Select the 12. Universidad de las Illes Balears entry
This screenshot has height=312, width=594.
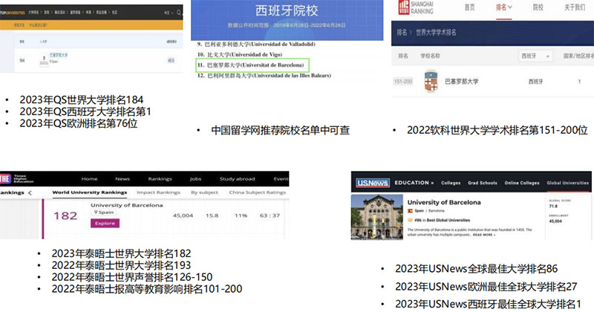(x=264, y=76)
